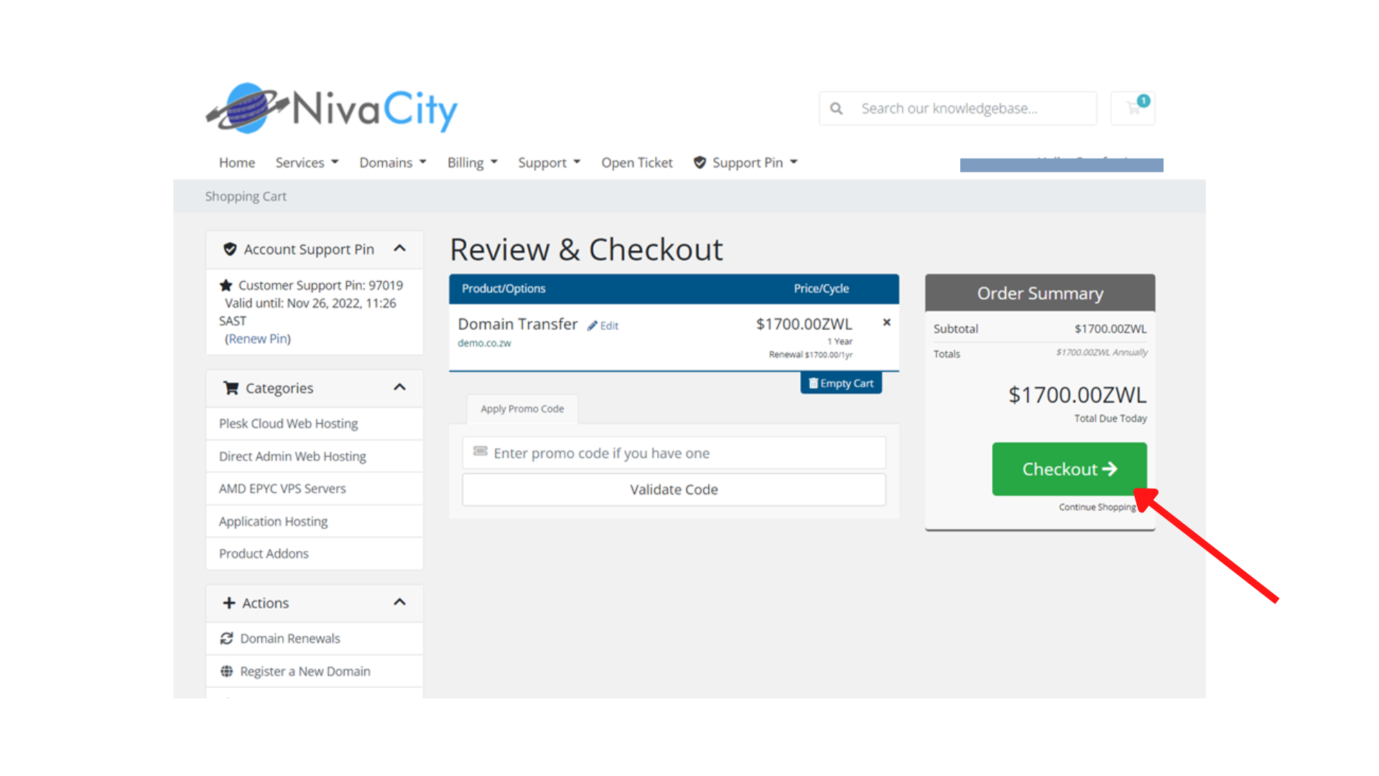Click the star icon next to Customer Support Pin

click(x=226, y=285)
